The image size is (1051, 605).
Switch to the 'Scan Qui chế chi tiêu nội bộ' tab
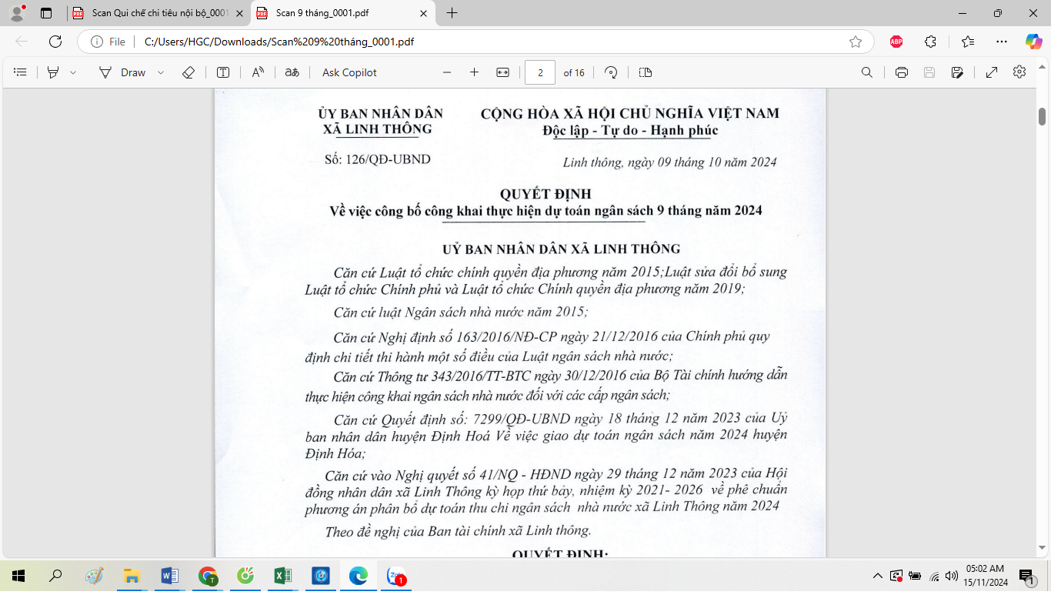pyautogui.click(x=160, y=13)
